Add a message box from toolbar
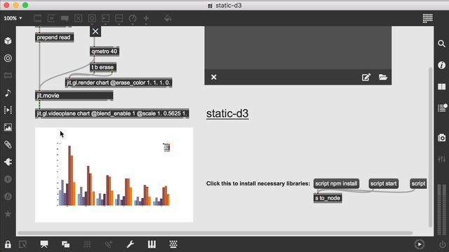The height and width of the screenshot is (252, 449). [51, 19]
